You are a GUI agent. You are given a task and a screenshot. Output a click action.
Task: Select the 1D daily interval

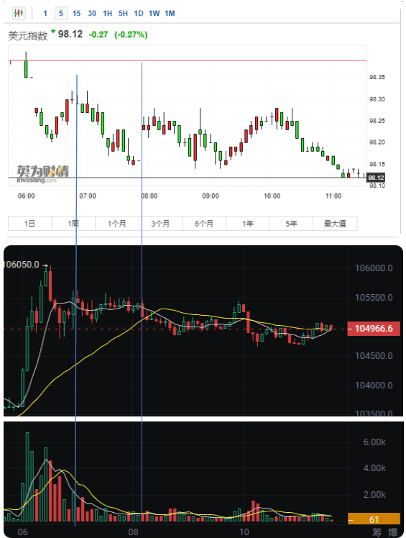(x=139, y=14)
